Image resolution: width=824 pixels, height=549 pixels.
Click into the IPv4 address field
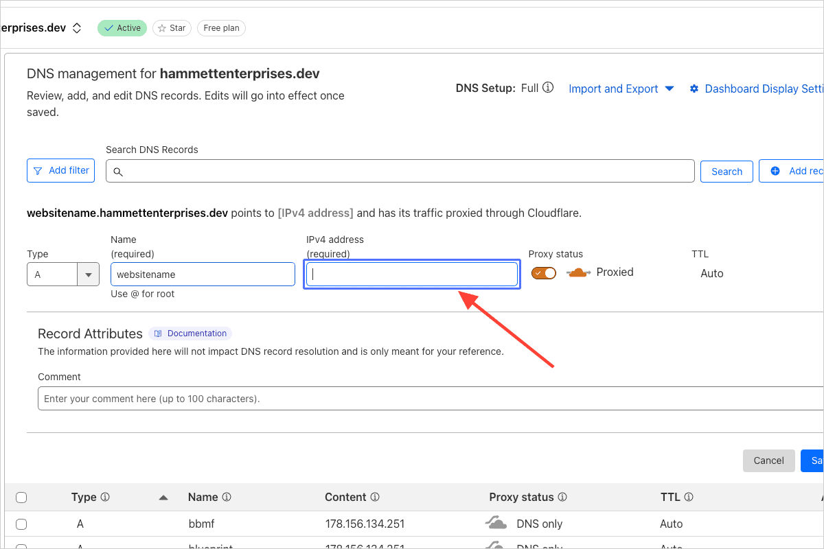411,274
